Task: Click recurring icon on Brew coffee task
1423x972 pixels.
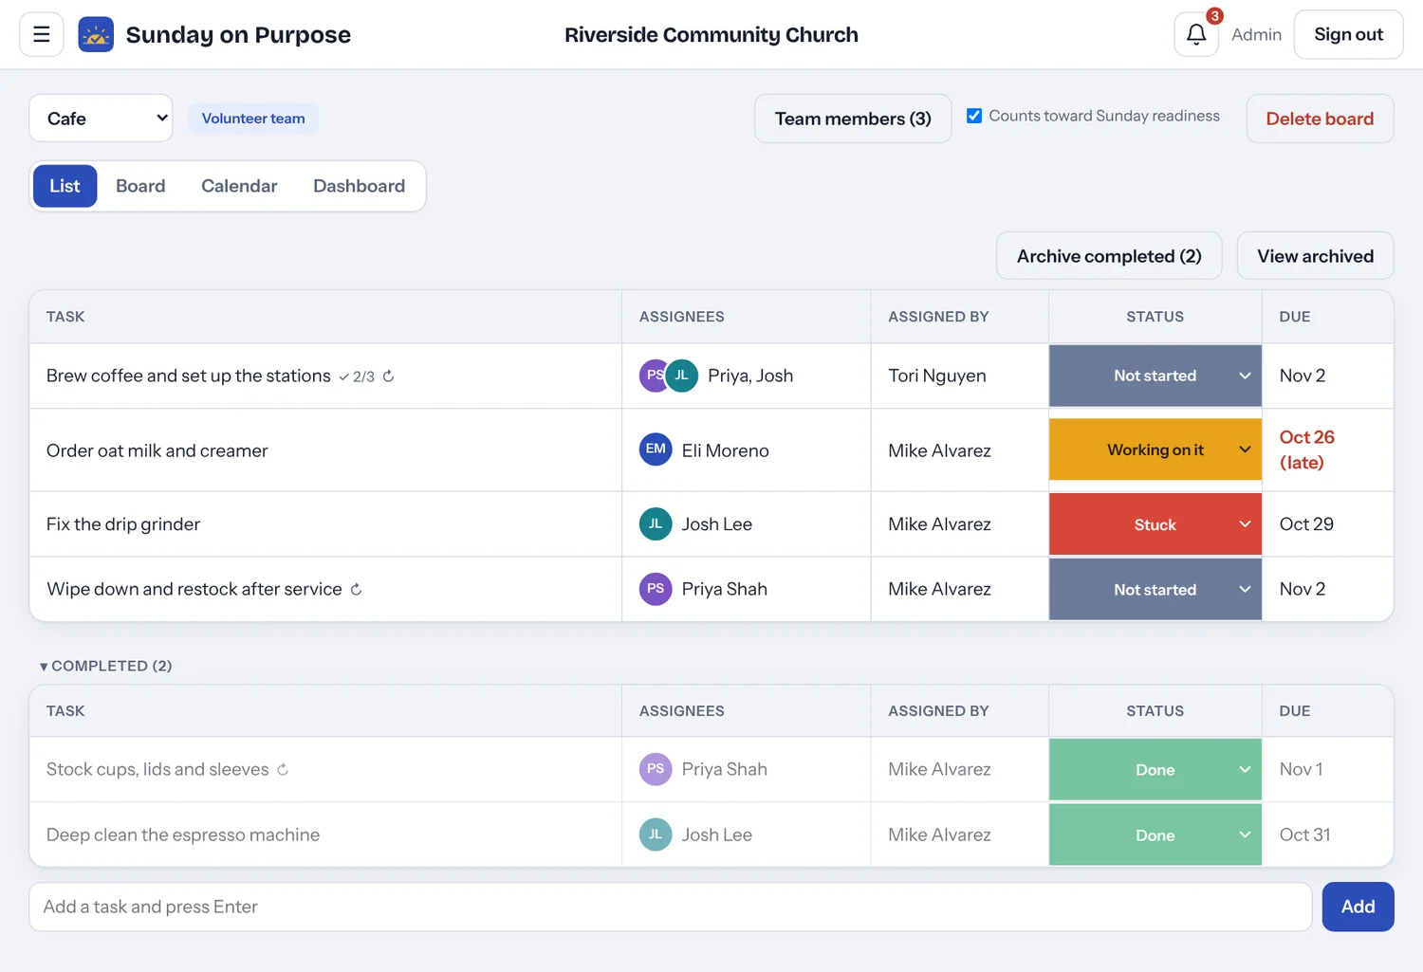Action: click(x=388, y=376)
